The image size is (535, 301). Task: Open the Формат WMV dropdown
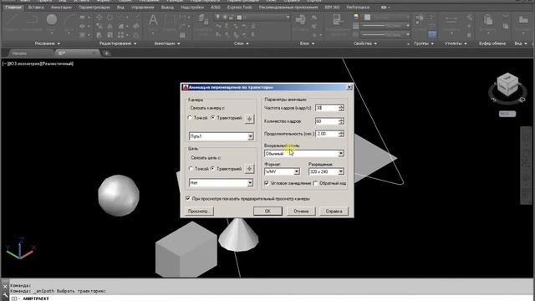(282, 171)
